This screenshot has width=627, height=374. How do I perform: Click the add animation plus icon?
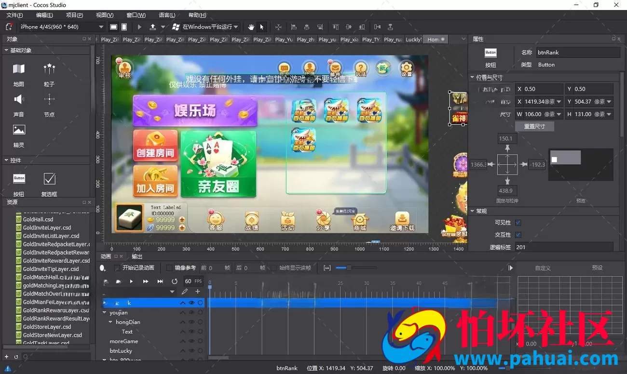(x=197, y=292)
